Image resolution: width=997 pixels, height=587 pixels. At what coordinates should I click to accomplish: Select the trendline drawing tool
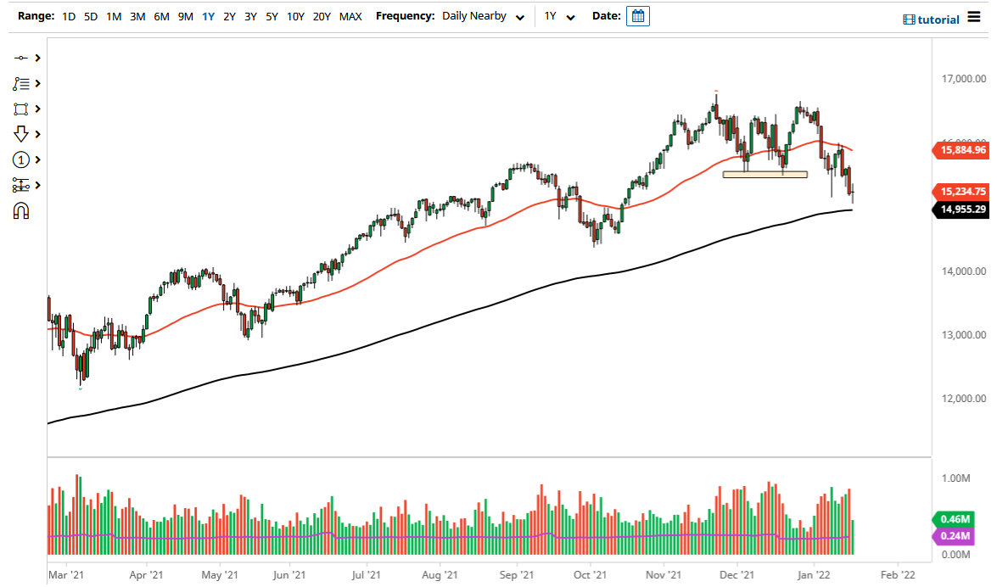click(x=22, y=58)
